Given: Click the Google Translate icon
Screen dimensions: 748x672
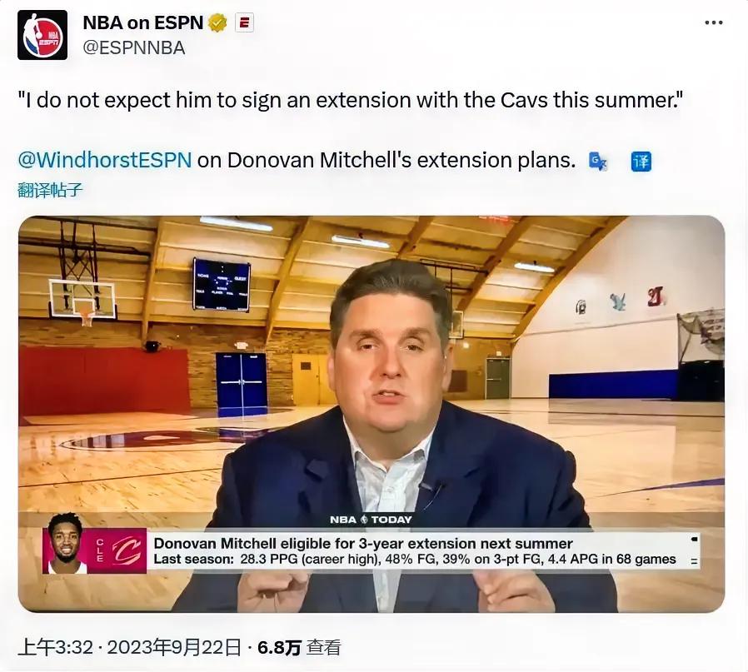Looking at the screenshot, I should 597,162.
